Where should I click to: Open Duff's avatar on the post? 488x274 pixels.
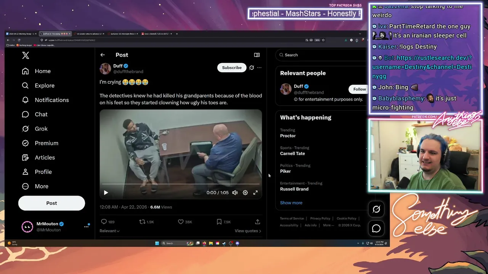pos(105,69)
